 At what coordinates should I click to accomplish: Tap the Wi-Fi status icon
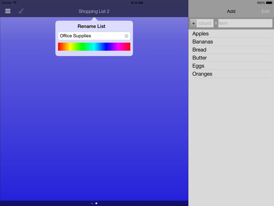click(x=15, y=3)
